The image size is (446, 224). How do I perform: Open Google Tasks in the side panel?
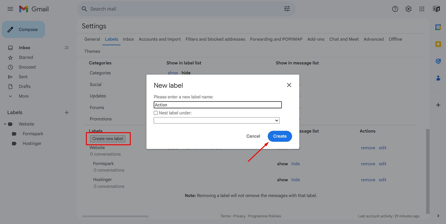pyautogui.click(x=438, y=61)
